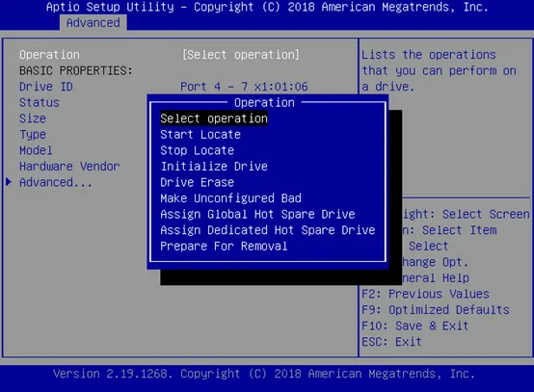Click the Port 4 - 7 drive value
This screenshot has height=392, width=534.
(244, 87)
